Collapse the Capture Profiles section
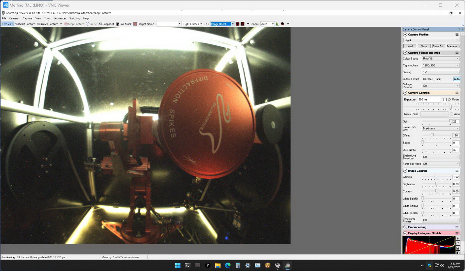The image size is (465, 271). pos(405,35)
